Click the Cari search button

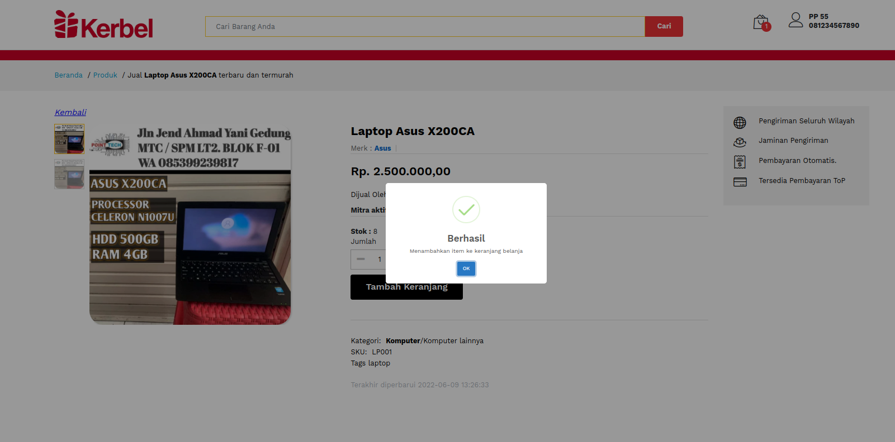664,26
